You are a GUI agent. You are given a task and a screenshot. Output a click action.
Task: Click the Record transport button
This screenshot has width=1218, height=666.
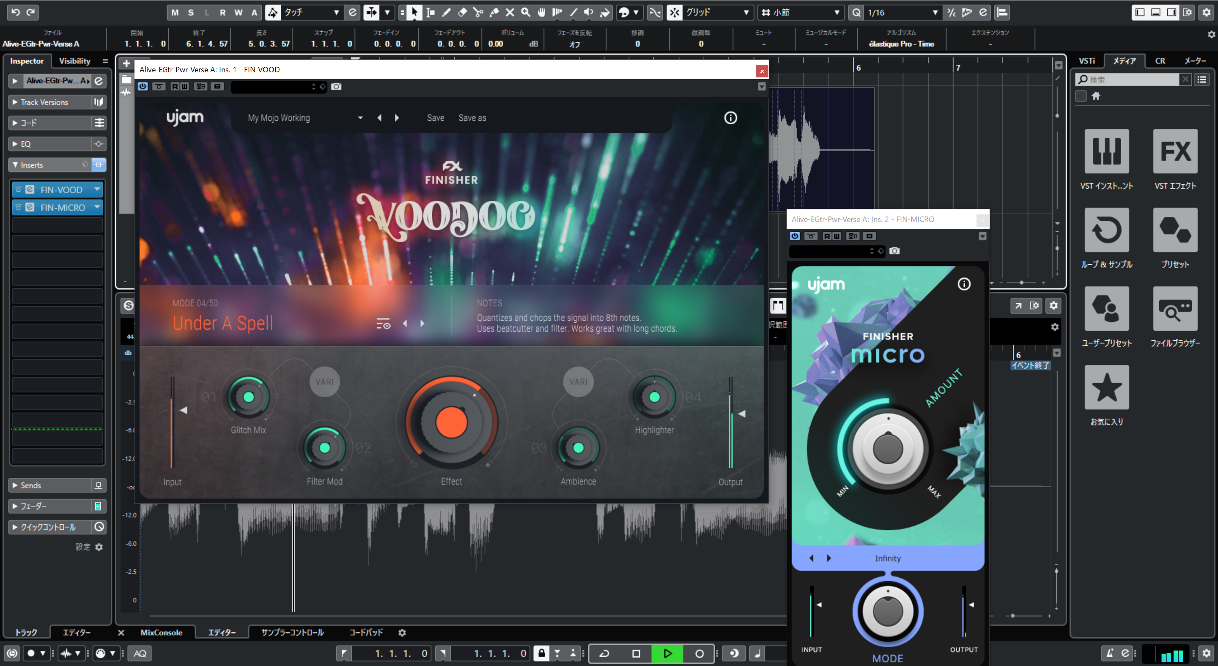tap(699, 653)
